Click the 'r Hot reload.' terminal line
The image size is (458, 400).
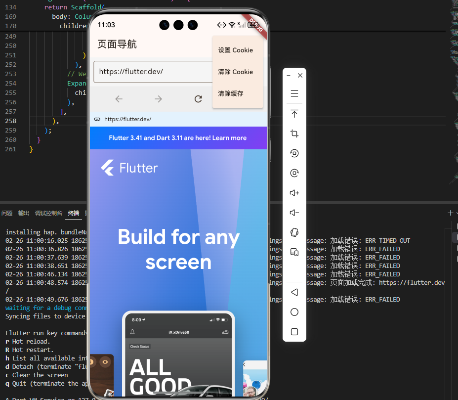coord(28,341)
